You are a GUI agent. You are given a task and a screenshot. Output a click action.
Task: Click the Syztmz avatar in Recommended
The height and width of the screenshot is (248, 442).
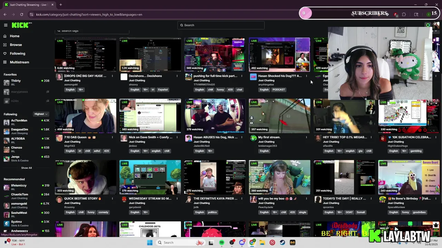pyautogui.click(x=7, y=224)
